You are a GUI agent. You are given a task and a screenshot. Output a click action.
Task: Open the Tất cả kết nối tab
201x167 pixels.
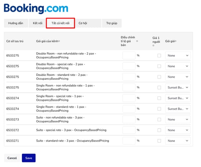point(61,23)
